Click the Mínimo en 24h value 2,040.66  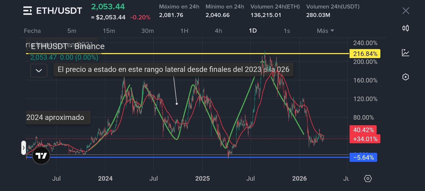pyautogui.click(x=218, y=15)
